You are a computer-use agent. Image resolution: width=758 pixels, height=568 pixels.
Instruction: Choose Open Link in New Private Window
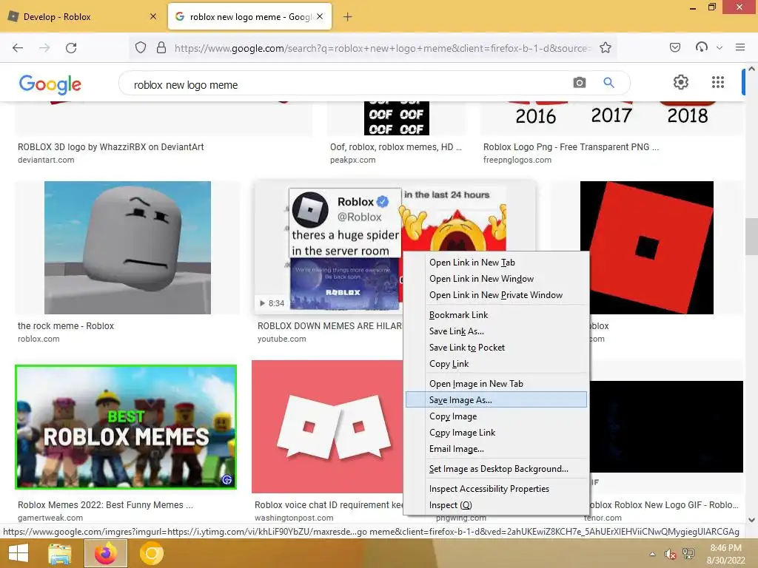point(497,295)
